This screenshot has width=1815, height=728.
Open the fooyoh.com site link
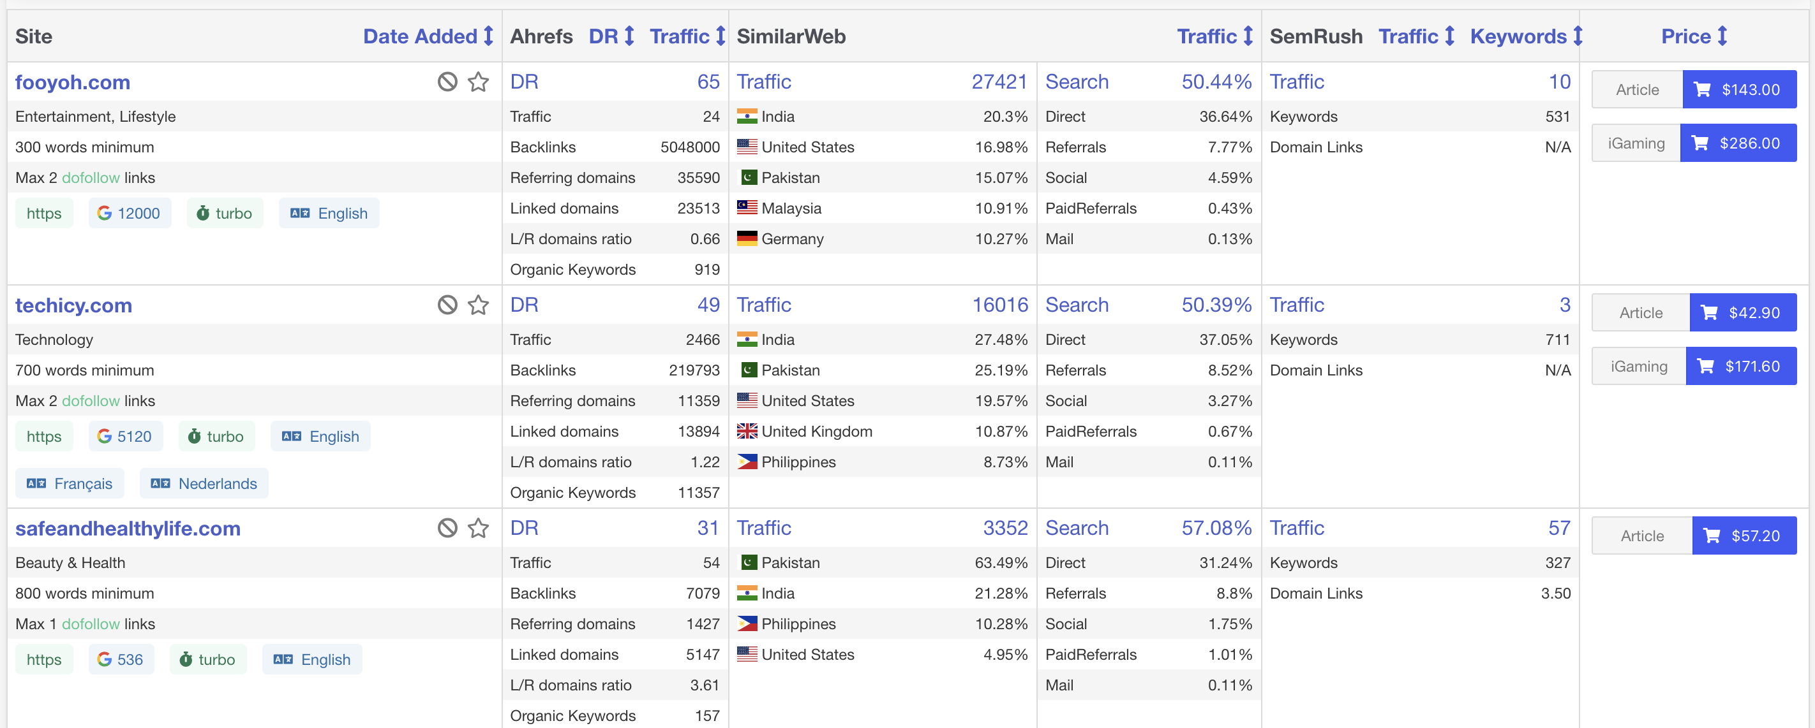pos(73,82)
